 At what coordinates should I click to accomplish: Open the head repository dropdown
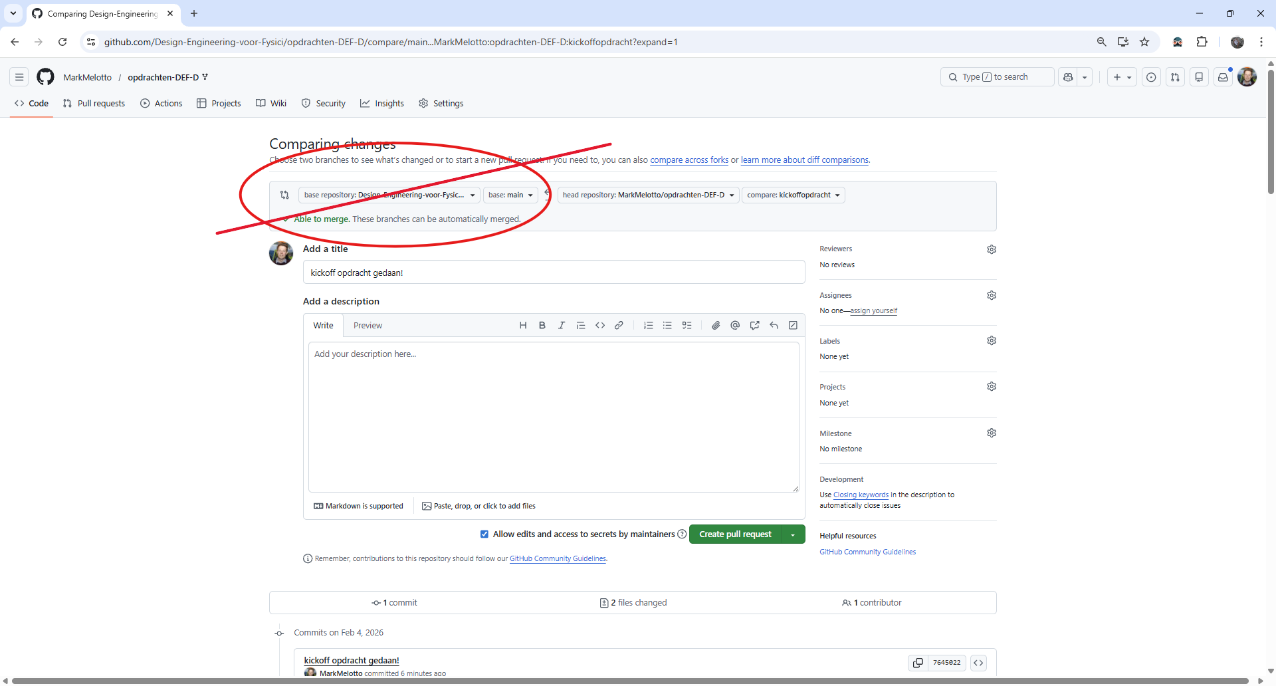point(649,195)
